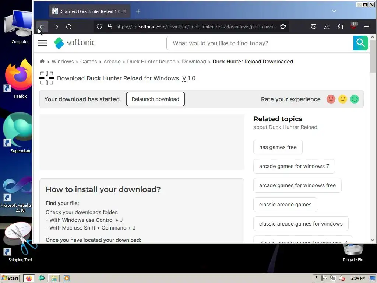Rate experience with the yellow neutral face
The image size is (377, 283).
pyautogui.click(x=343, y=99)
